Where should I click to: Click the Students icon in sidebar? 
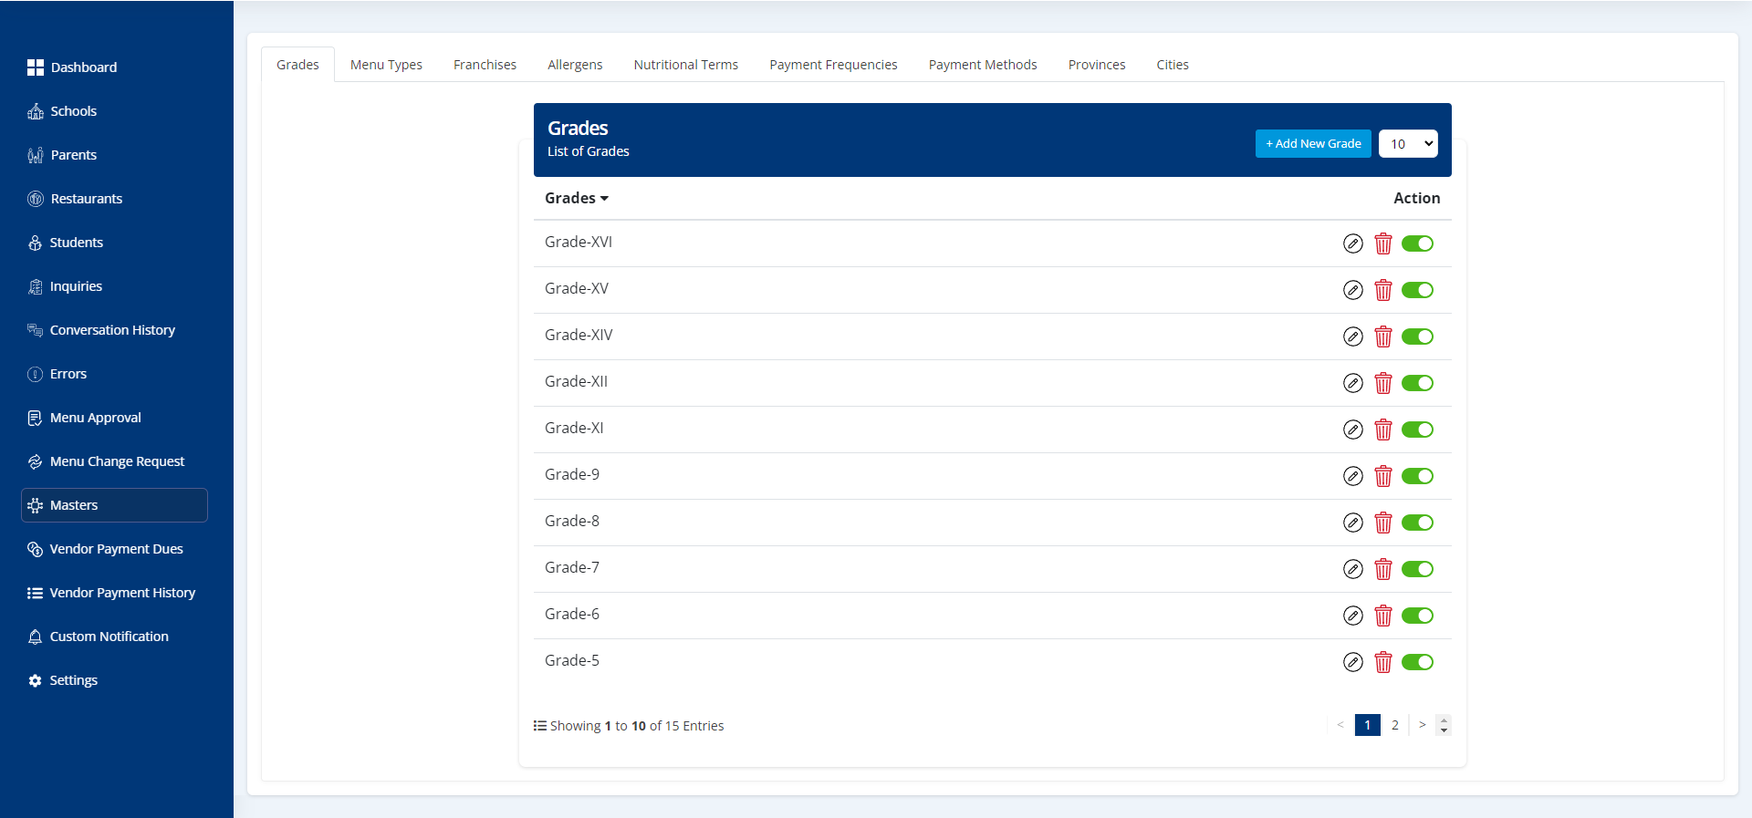click(x=36, y=243)
